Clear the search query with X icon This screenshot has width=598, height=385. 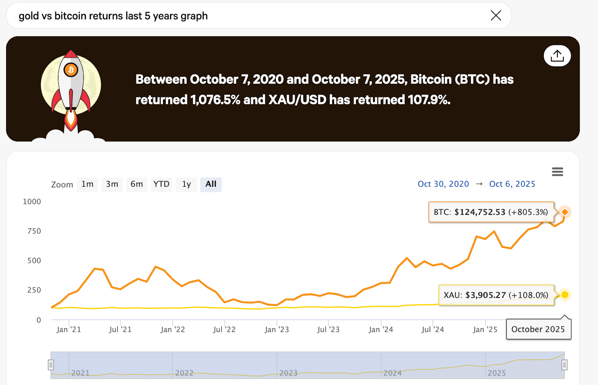[496, 15]
